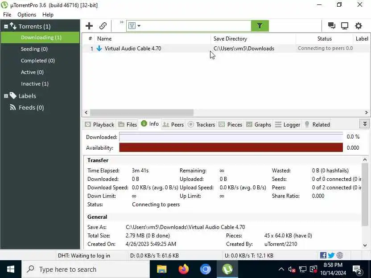Switch to the Playback tab

[99, 125]
